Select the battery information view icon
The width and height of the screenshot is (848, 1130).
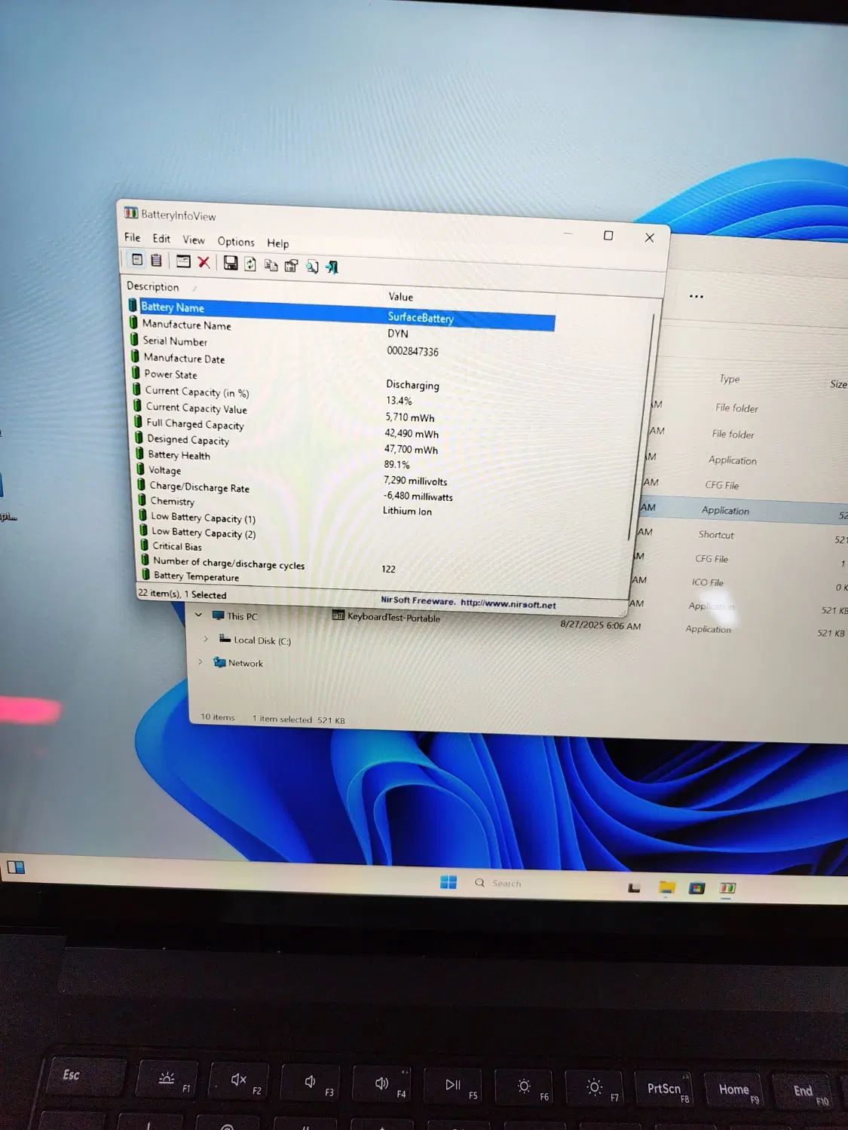(136, 259)
